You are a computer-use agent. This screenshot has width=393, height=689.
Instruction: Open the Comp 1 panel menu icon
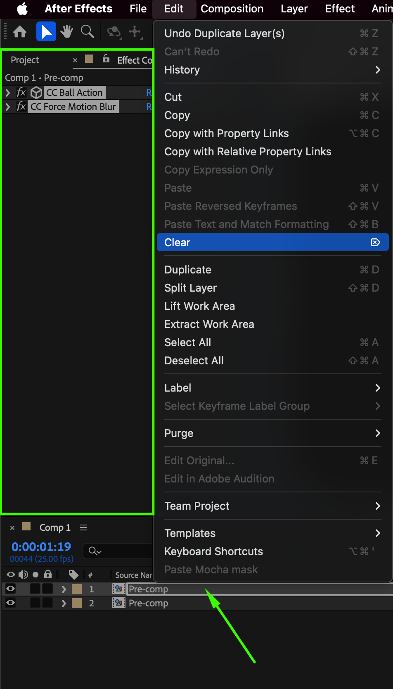(x=83, y=527)
